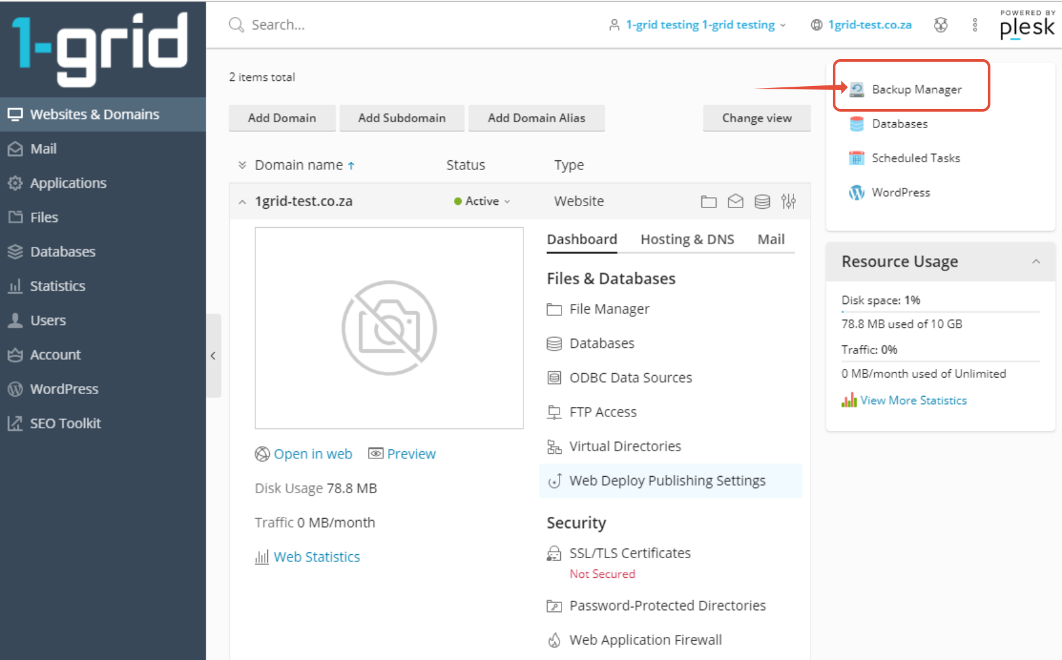Open SEO Toolkit in the sidebar
Viewport: 1062px width, 660px height.
(102, 424)
